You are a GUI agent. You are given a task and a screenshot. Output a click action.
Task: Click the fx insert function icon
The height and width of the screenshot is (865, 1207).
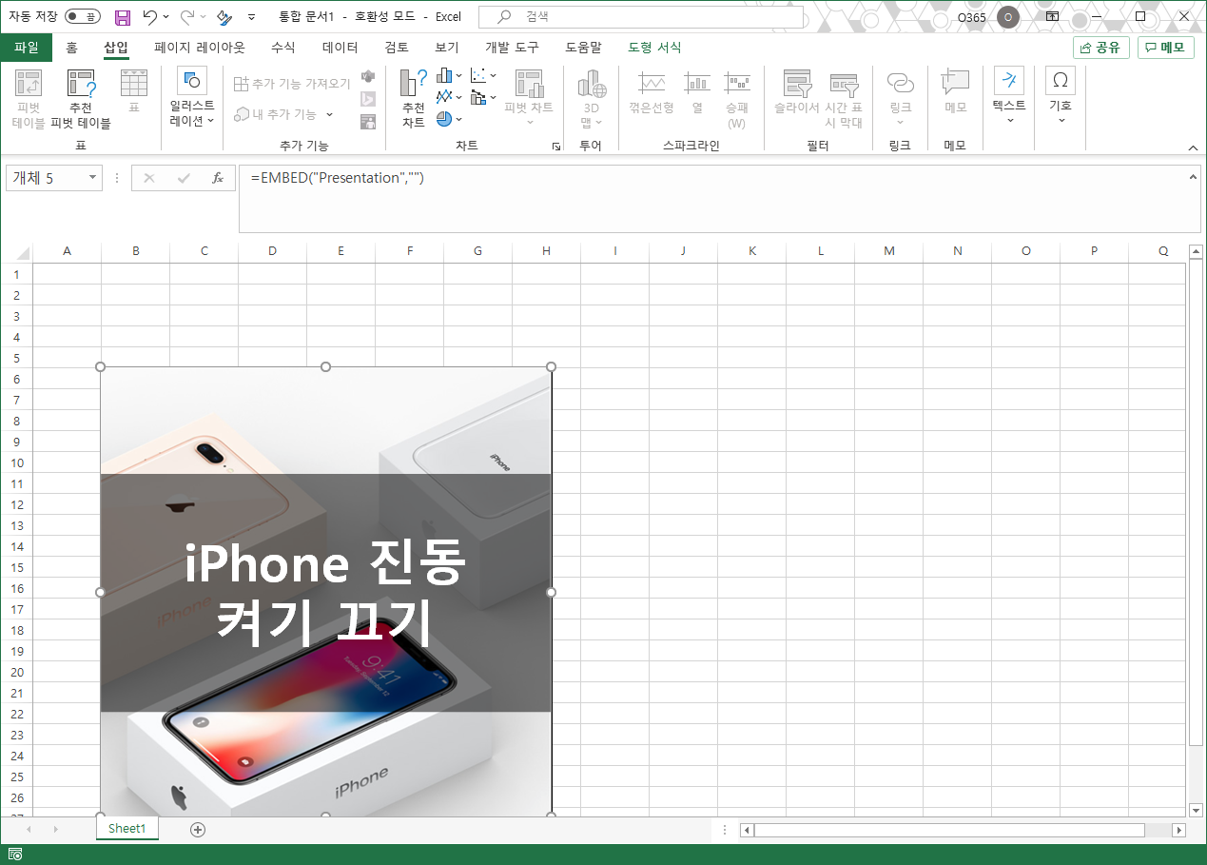pyautogui.click(x=218, y=178)
